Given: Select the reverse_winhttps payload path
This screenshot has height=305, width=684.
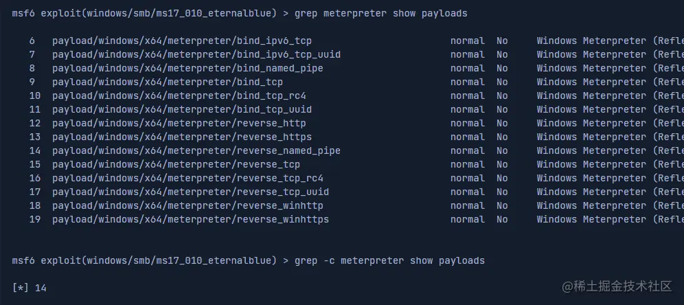Looking at the screenshot, I should tap(190, 219).
